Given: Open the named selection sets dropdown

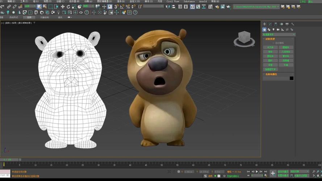Looking at the screenshot, I should 154,7.
